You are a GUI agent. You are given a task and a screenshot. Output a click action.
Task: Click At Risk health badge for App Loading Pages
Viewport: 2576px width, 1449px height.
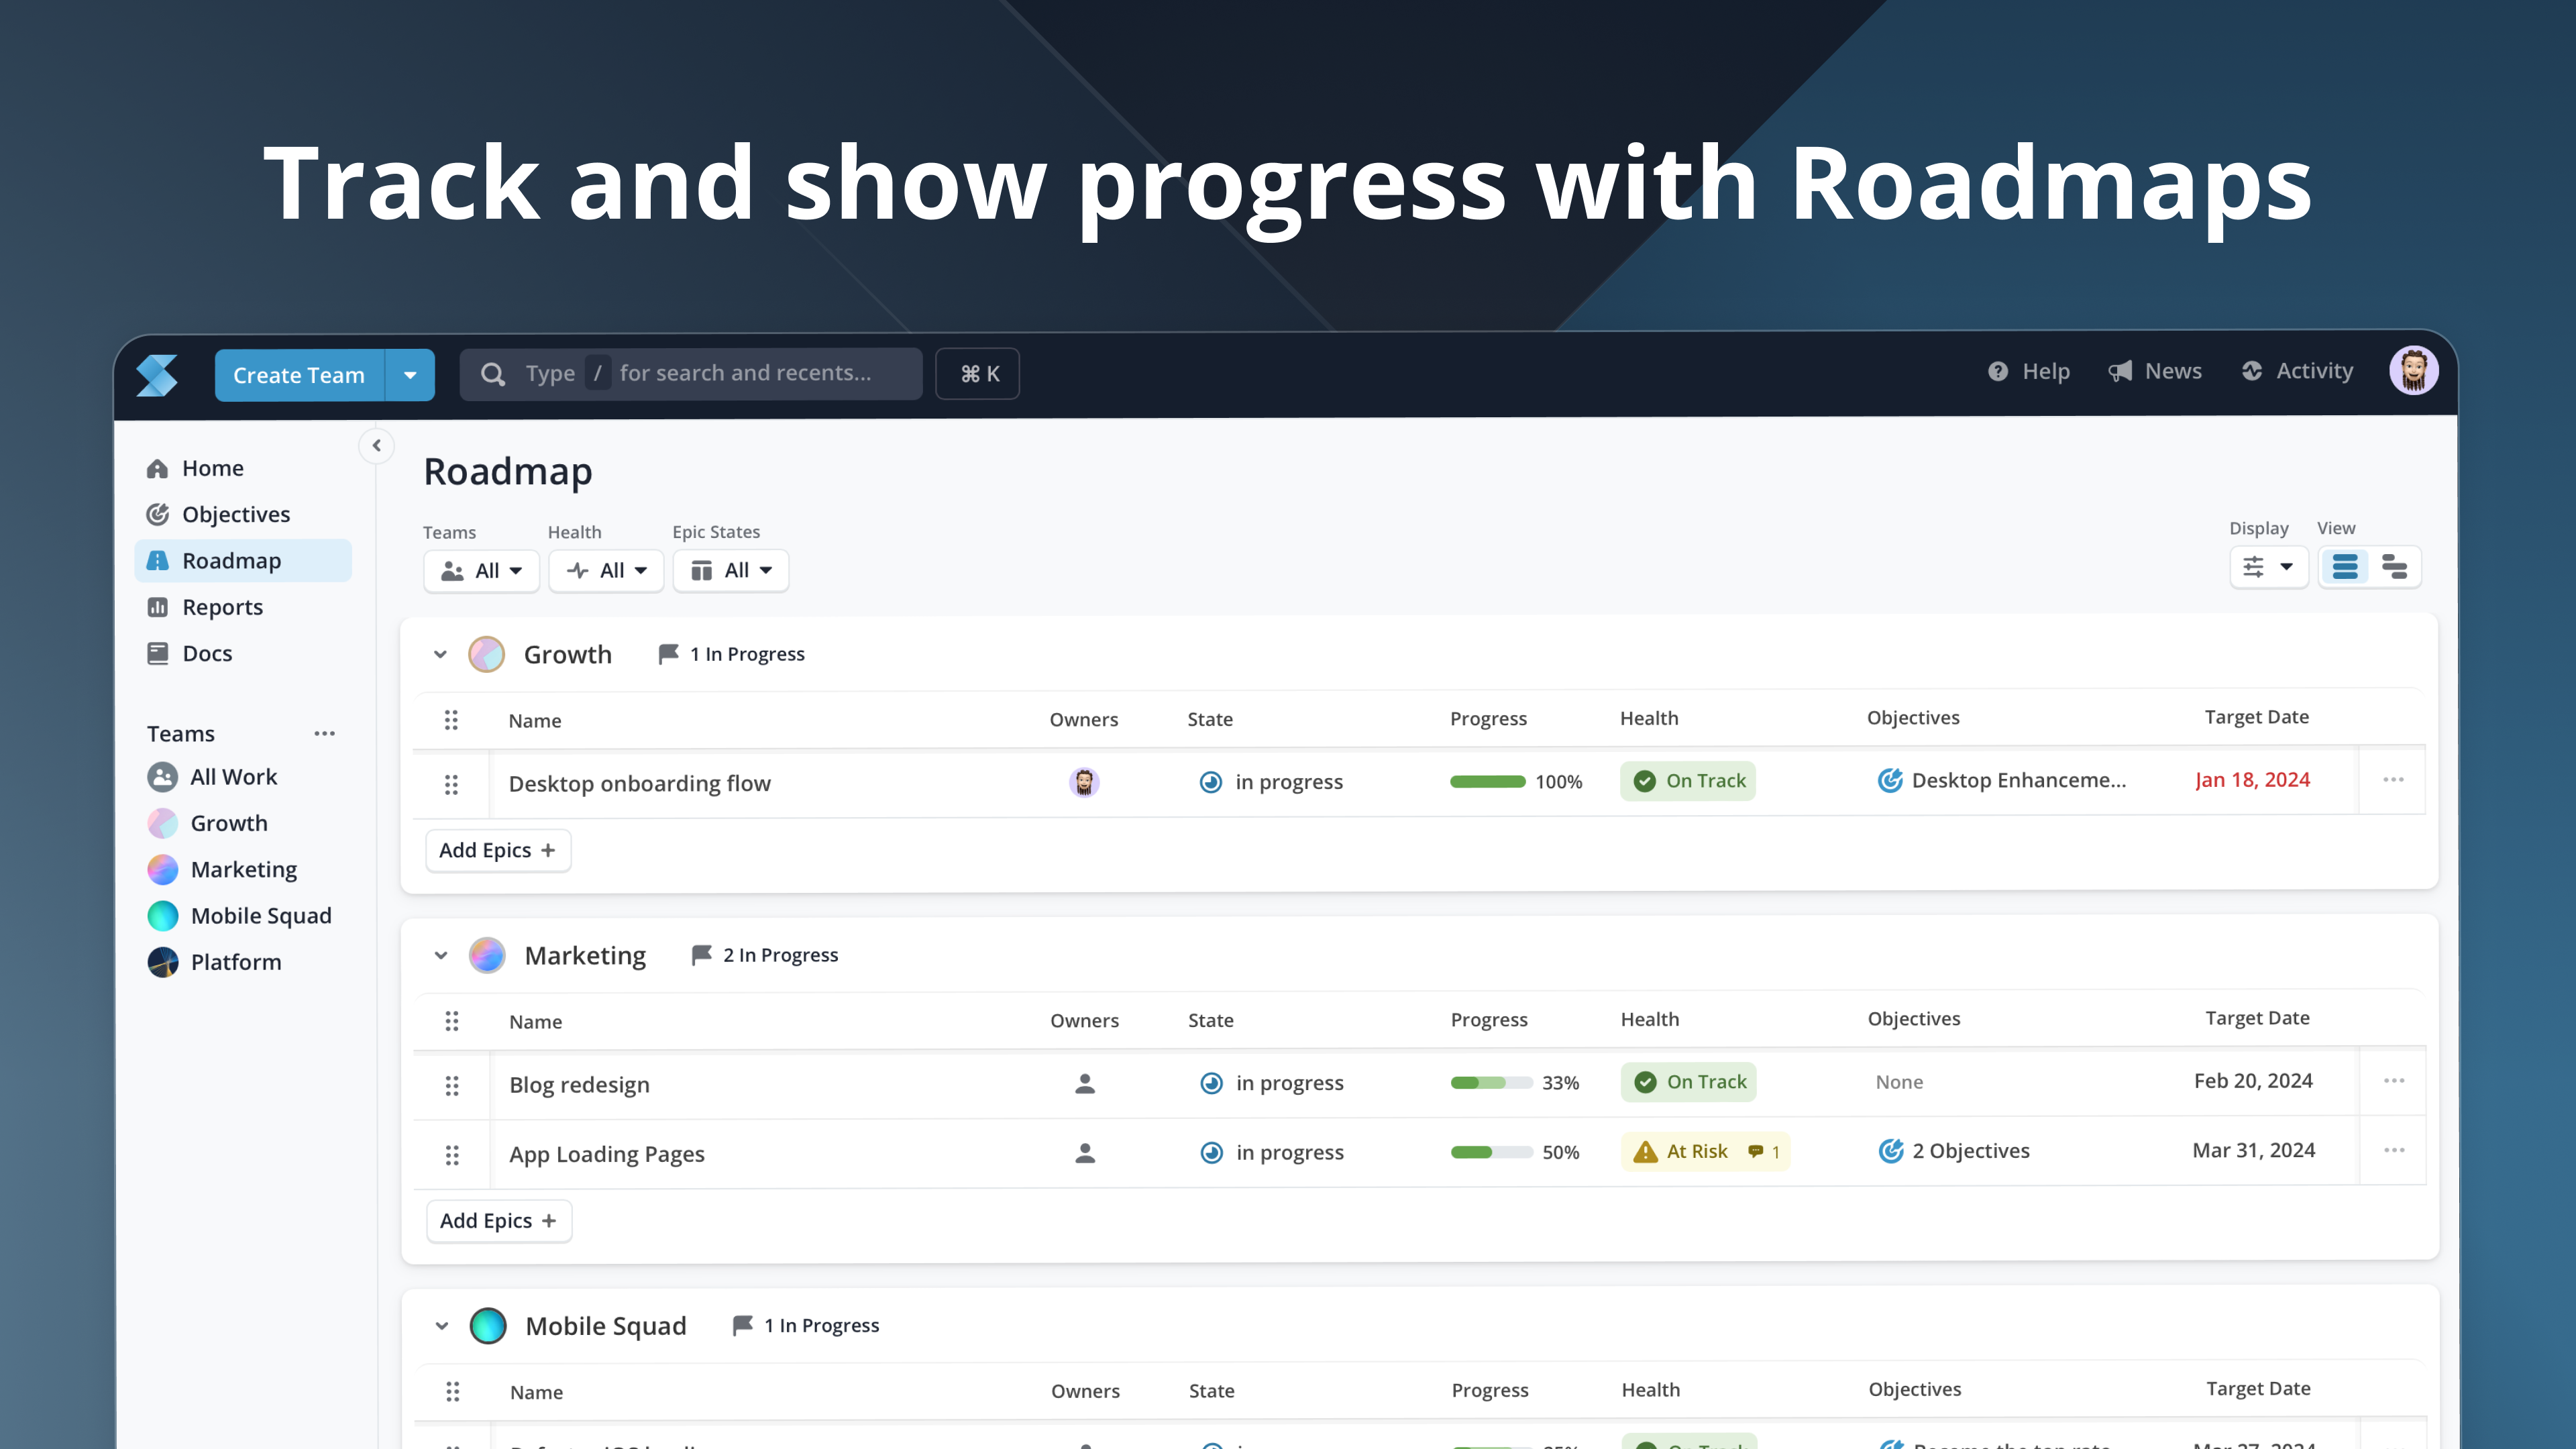1705,1152
